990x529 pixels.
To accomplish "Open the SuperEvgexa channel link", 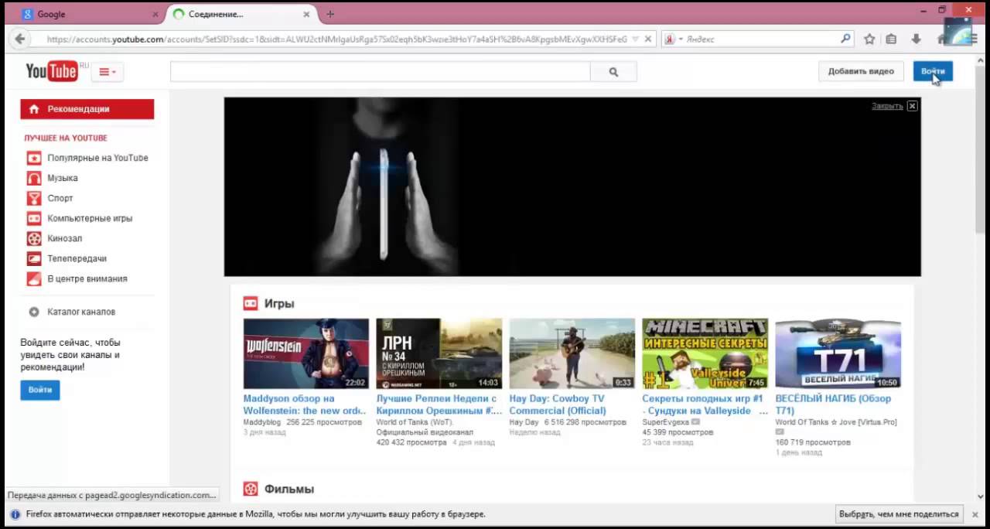I will click(665, 423).
